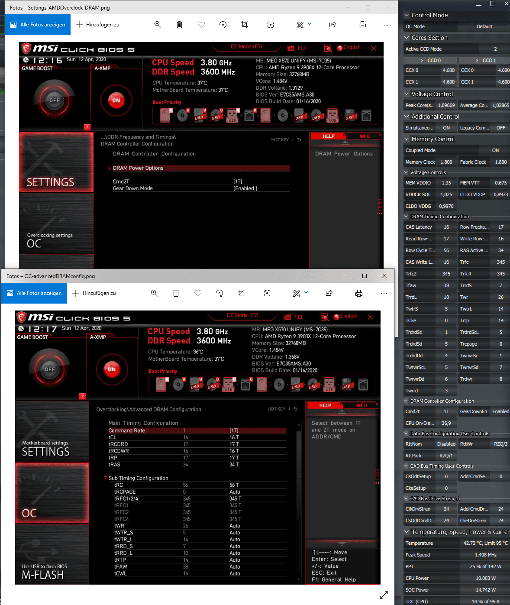The image size is (510, 605).
Task: Select the Active CCD Mode value 2
Action: click(x=495, y=49)
